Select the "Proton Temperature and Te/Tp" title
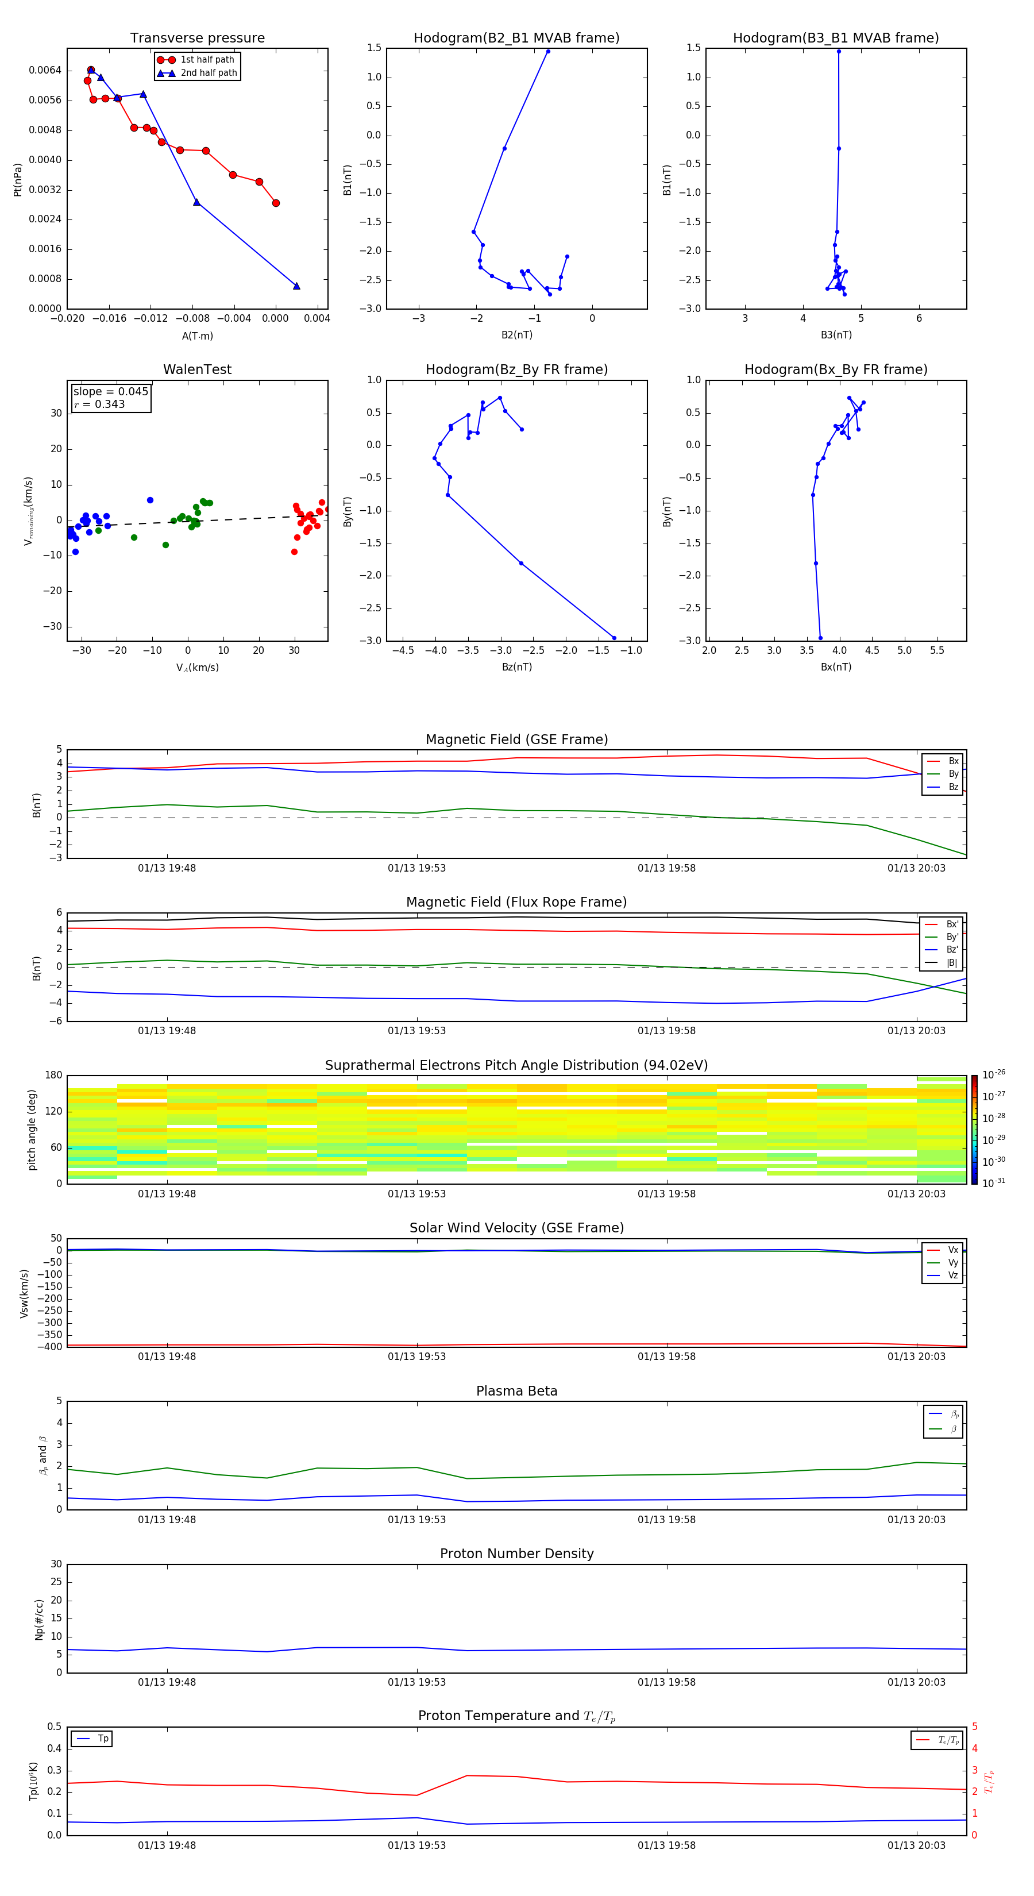Image resolution: width=1034 pixels, height=1896 pixels. (x=516, y=1716)
